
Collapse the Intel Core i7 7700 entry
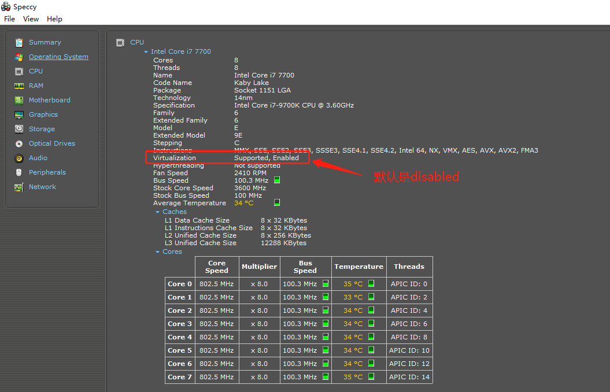pos(146,51)
